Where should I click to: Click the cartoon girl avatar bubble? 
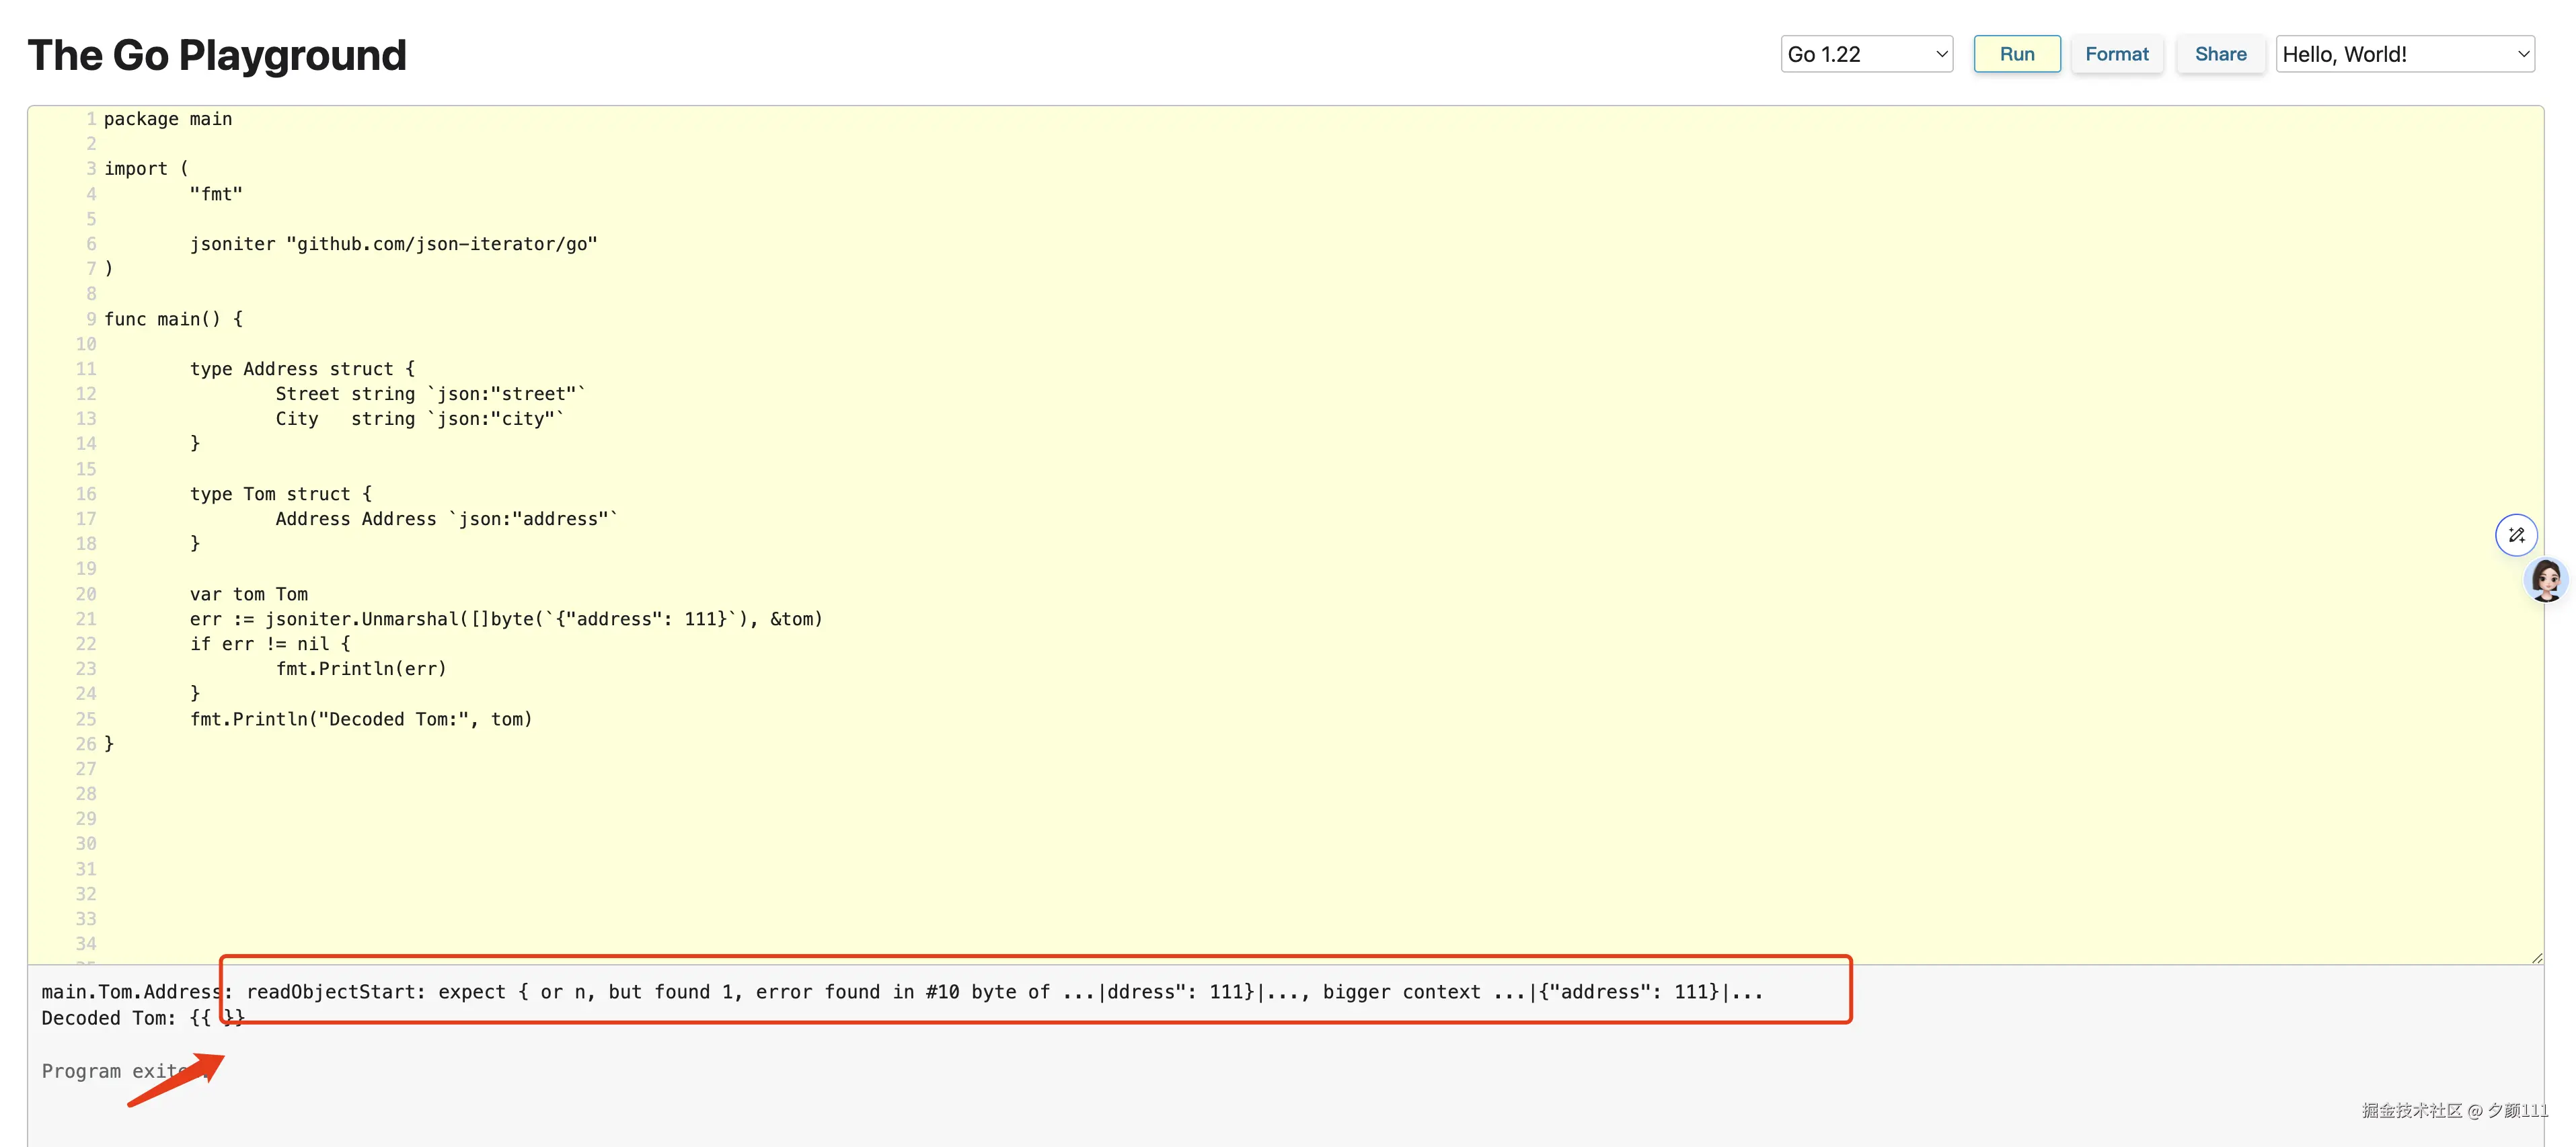[x=2546, y=580]
